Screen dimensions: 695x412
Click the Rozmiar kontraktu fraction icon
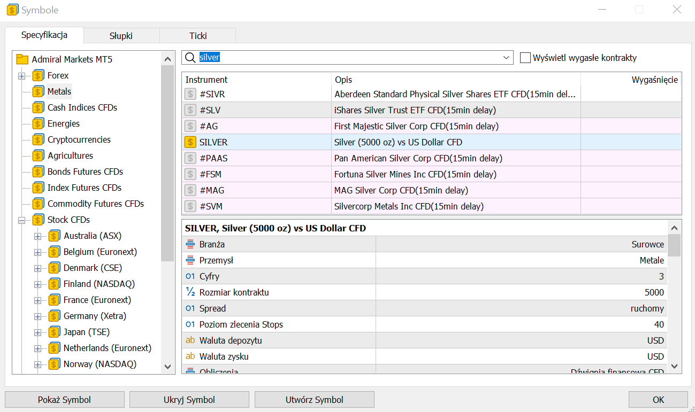190,292
